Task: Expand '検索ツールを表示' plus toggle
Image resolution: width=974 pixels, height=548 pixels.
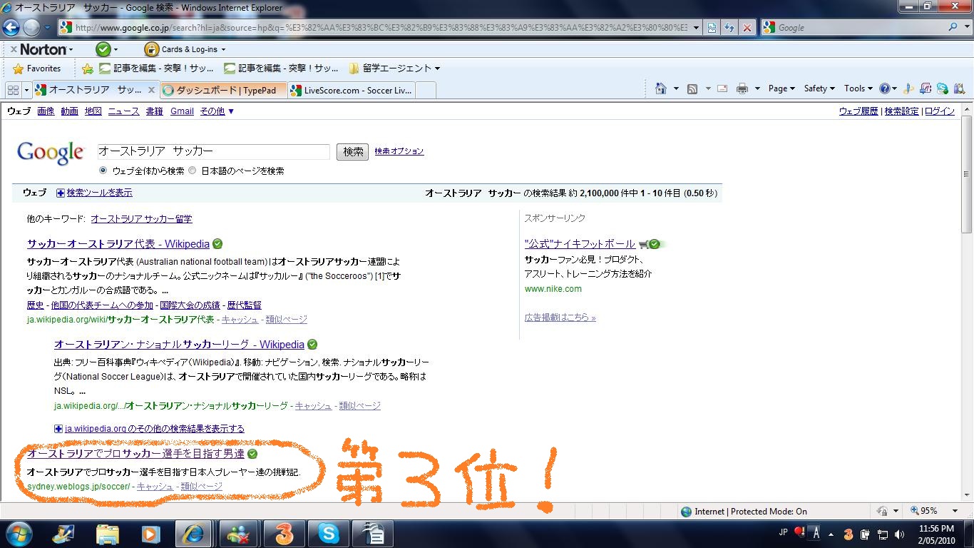Action: click(x=61, y=193)
